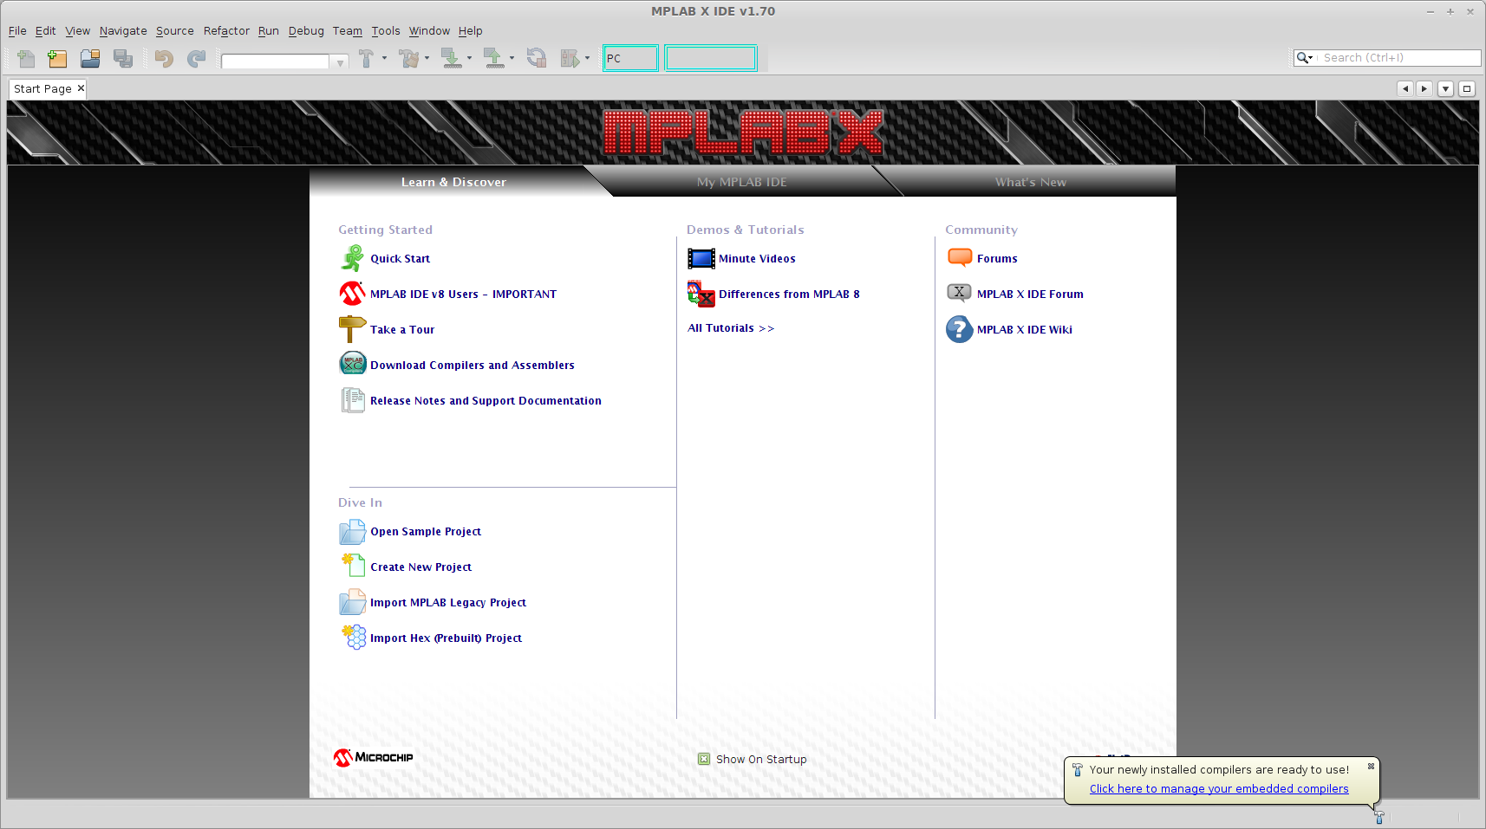
Task: Click the Minute Videos film icon
Action: pos(701,258)
